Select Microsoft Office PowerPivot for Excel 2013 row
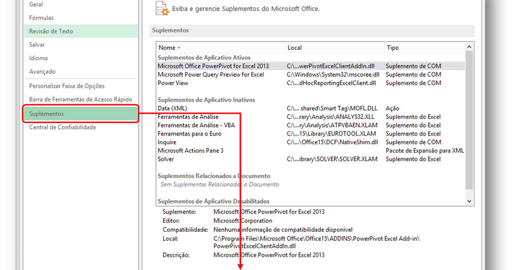516x270 pixels. coord(311,66)
